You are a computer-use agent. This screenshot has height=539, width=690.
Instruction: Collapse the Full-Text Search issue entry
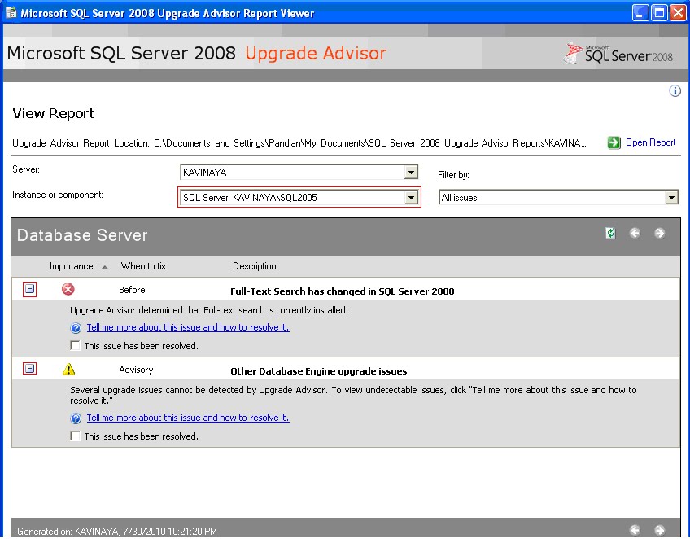(28, 288)
